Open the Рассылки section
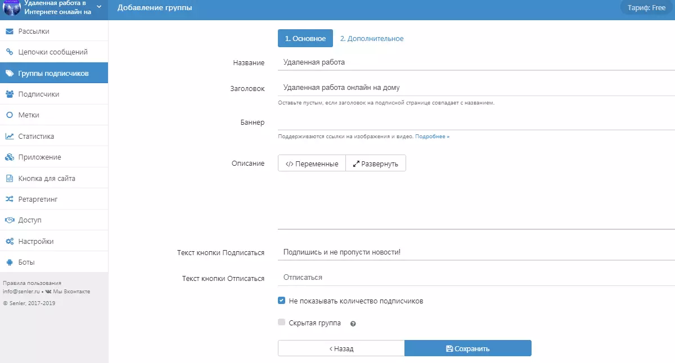The image size is (675, 363). 54,31
